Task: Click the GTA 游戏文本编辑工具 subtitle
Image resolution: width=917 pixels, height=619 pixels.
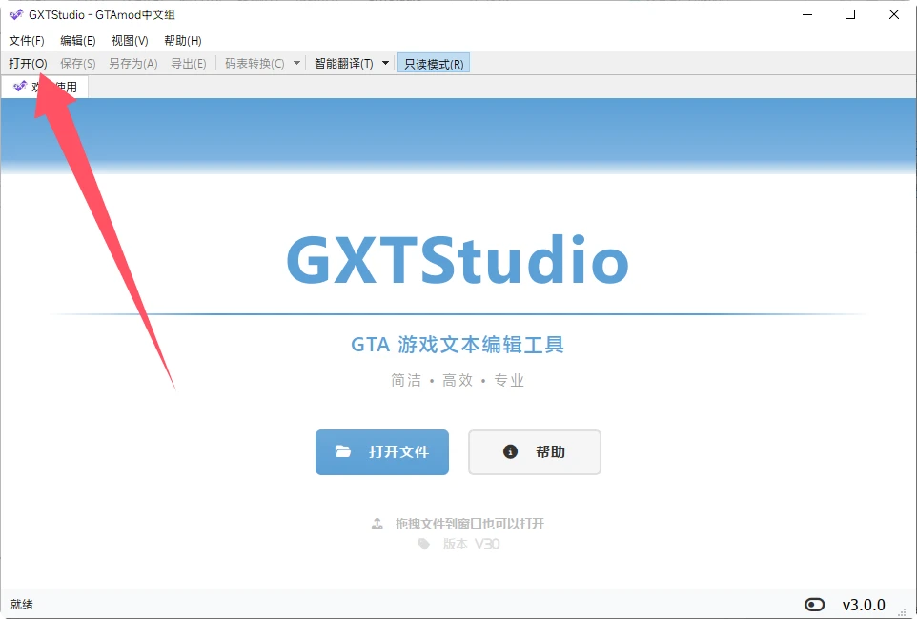Action: pyautogui.click(x=458, y=345)
